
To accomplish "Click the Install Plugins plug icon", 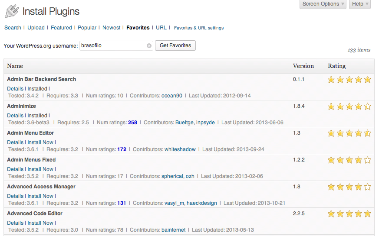I will (12, 11).
